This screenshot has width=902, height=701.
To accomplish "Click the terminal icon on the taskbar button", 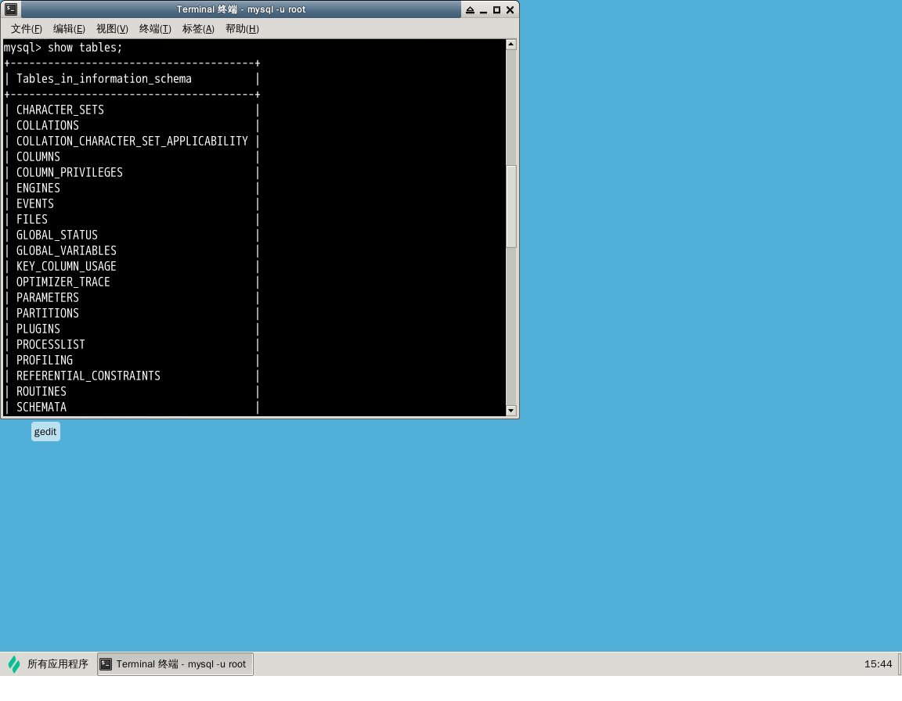I will pyautogui.click(x=106, y=663).
